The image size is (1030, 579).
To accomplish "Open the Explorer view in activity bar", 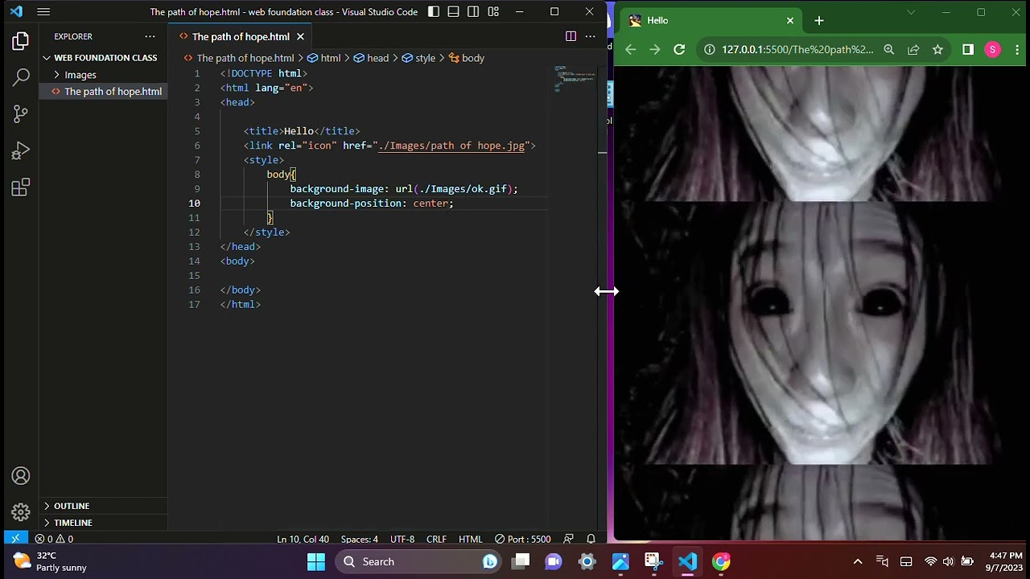I will [21, 41].
